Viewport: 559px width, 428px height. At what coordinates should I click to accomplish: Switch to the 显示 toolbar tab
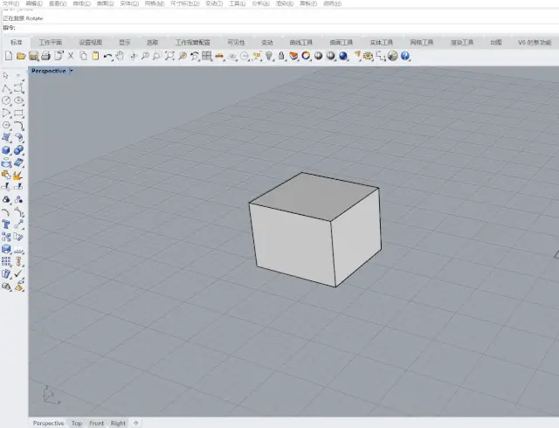pos(124,43)
